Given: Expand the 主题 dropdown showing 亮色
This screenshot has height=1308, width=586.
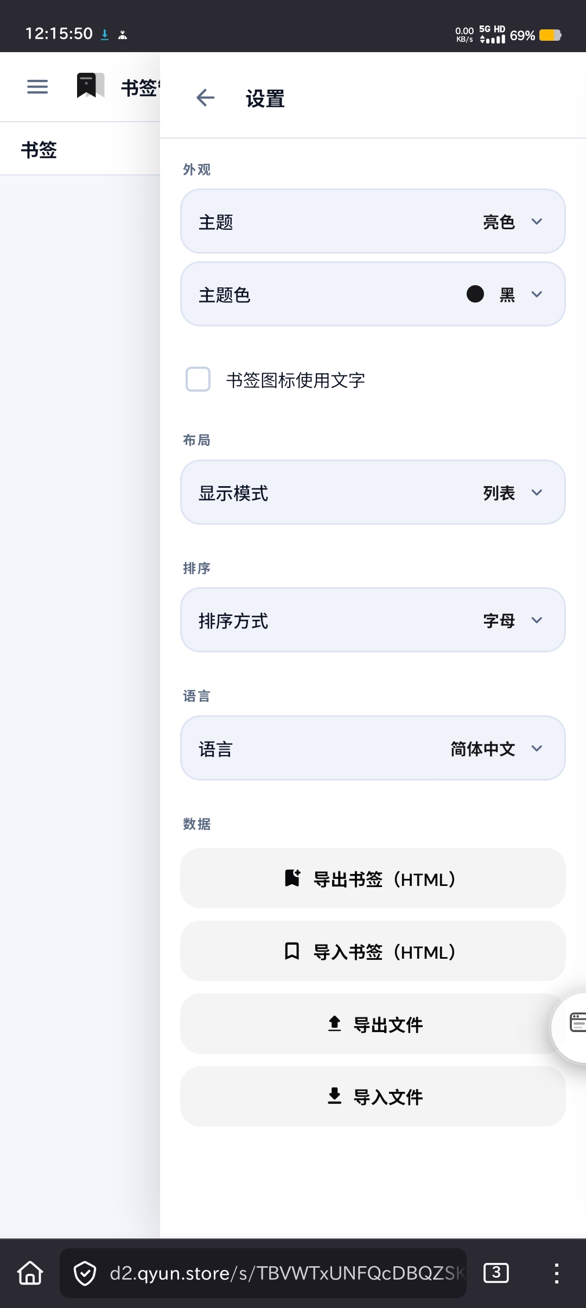Looking at the screenshot, I should (x=373, y=222).
